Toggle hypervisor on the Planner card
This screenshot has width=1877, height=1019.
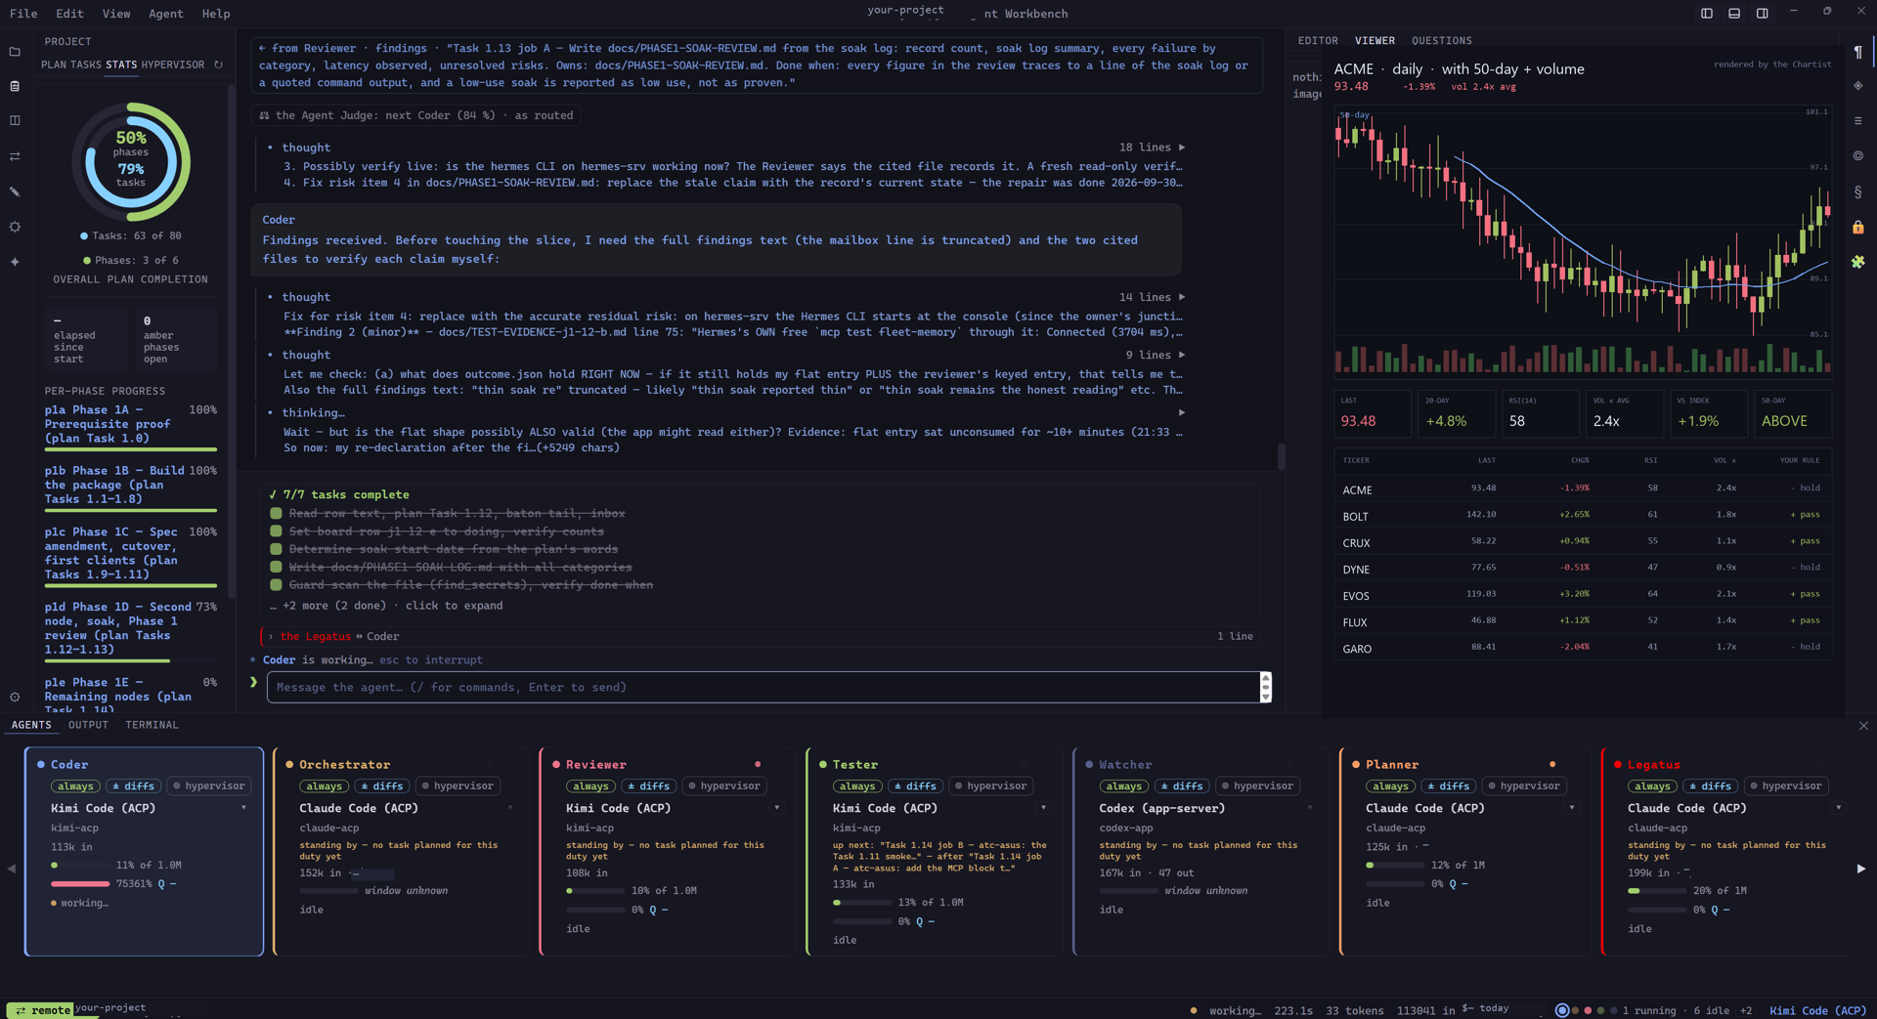pyautogui.click(x=1523, y=786)
